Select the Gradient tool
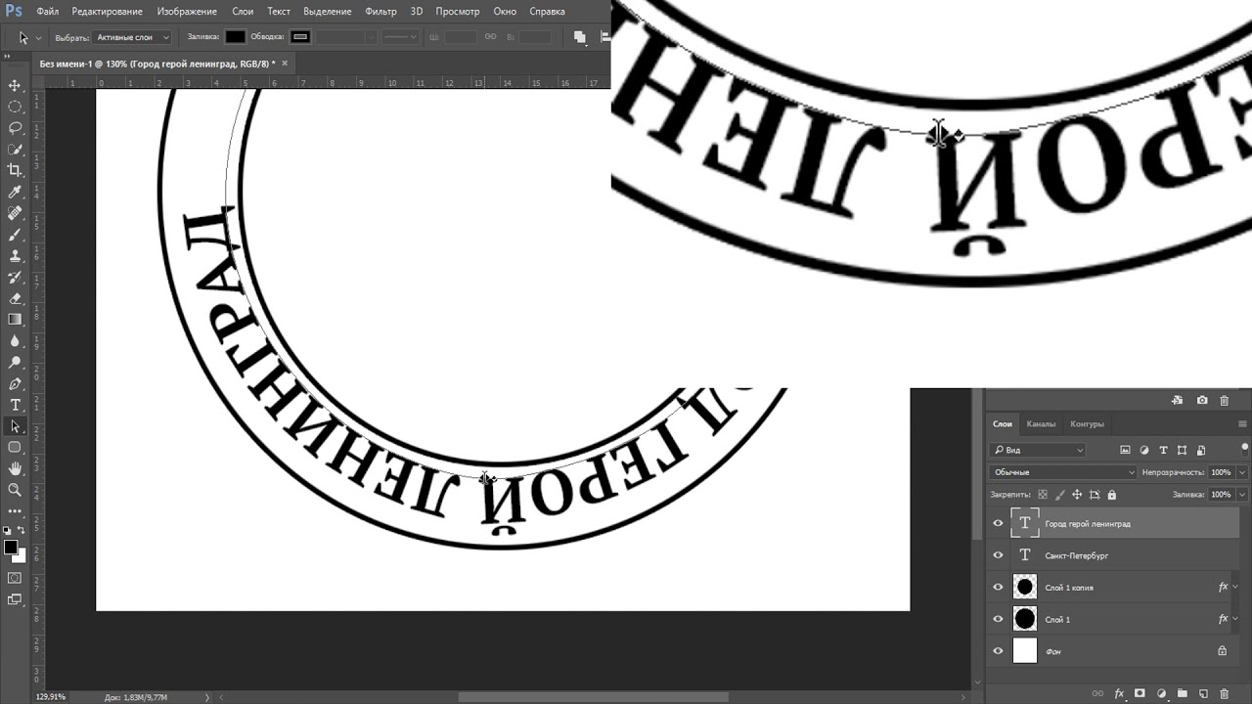The height and width of the screenshot is (704, 1252). pos(15,320)
